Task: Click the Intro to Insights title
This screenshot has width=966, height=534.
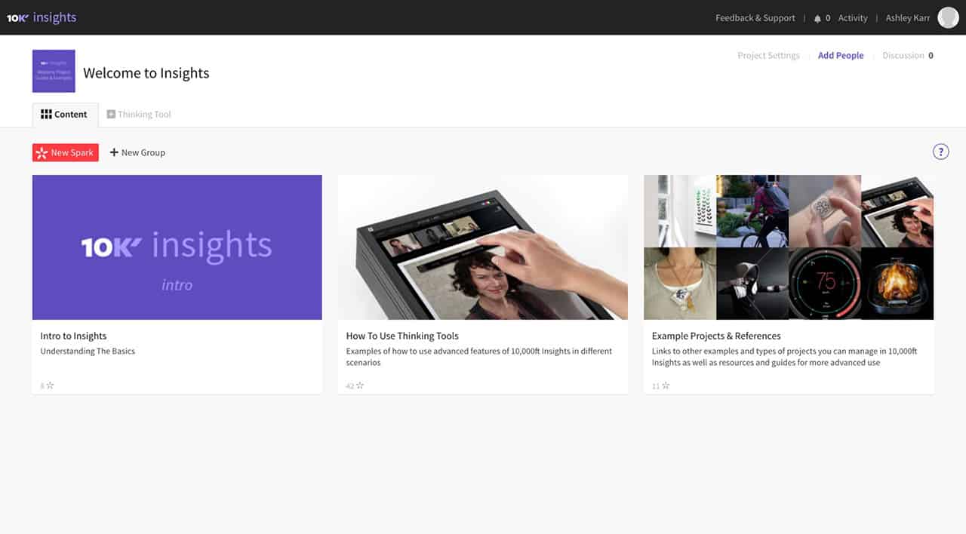Action: point(73,336)
